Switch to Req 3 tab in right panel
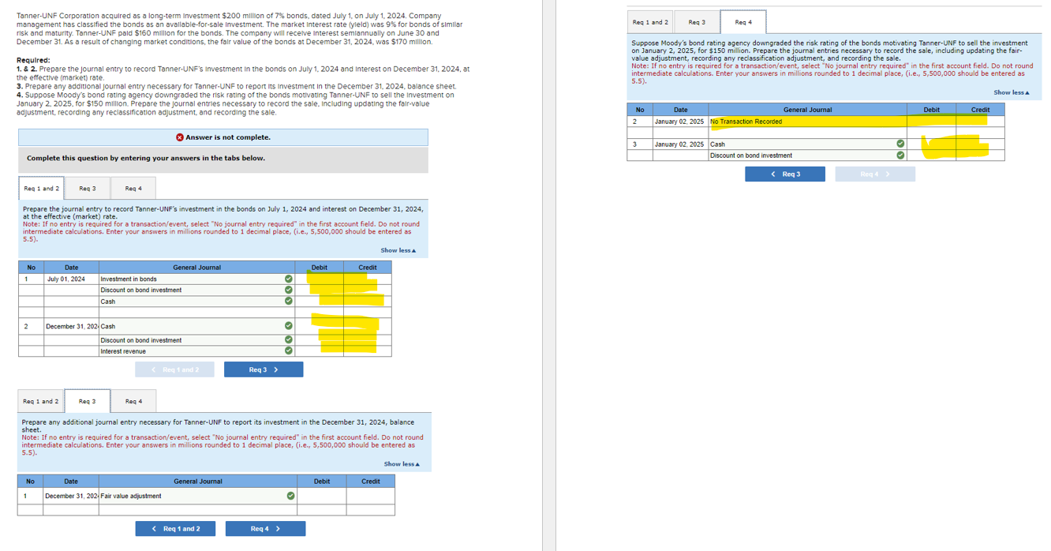 697,22
